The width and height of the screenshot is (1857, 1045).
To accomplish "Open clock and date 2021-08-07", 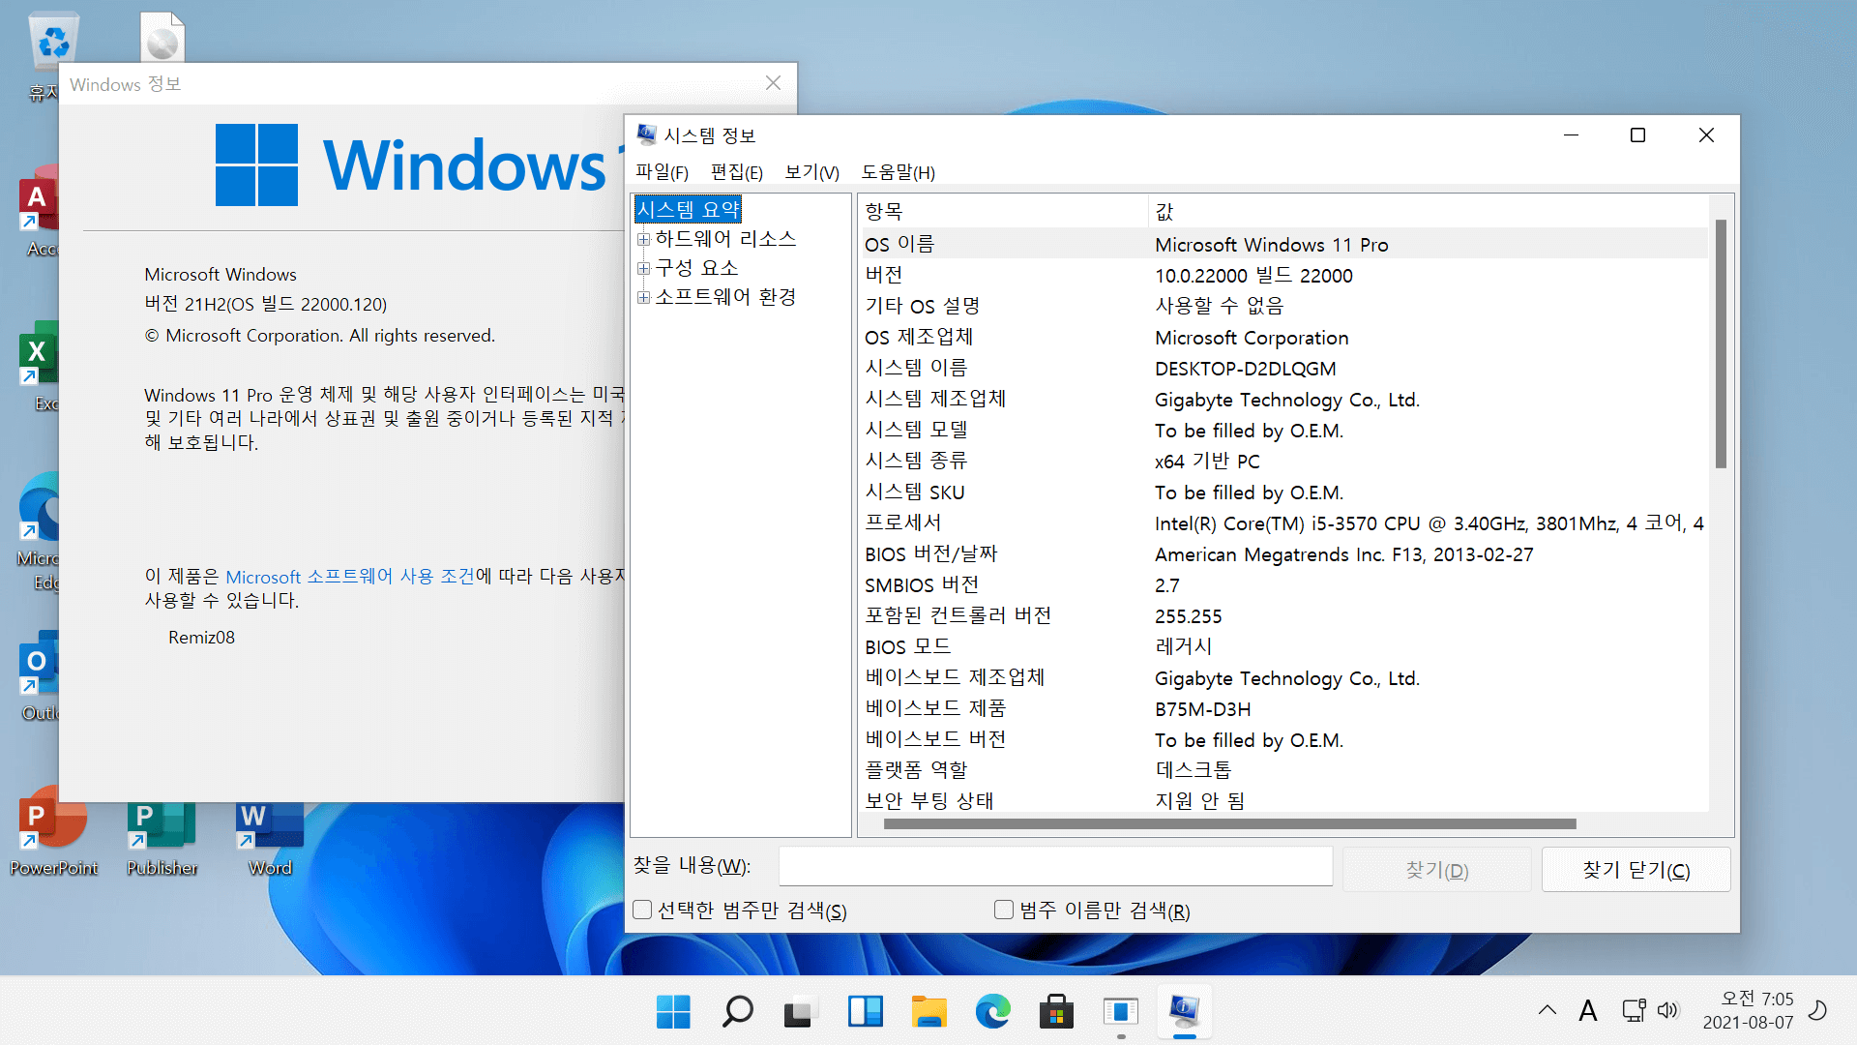I will (x=1748, y=1010).
